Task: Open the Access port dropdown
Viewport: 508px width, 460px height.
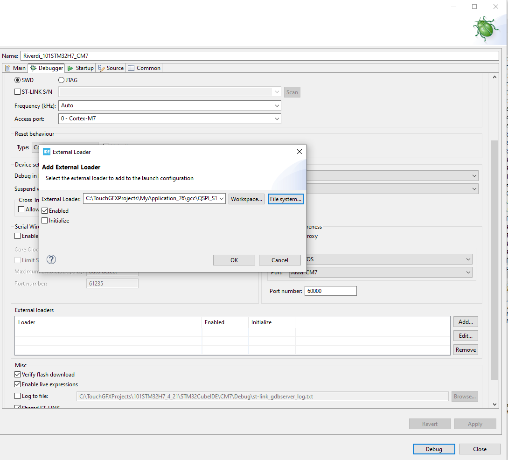Action: point(277,118)
